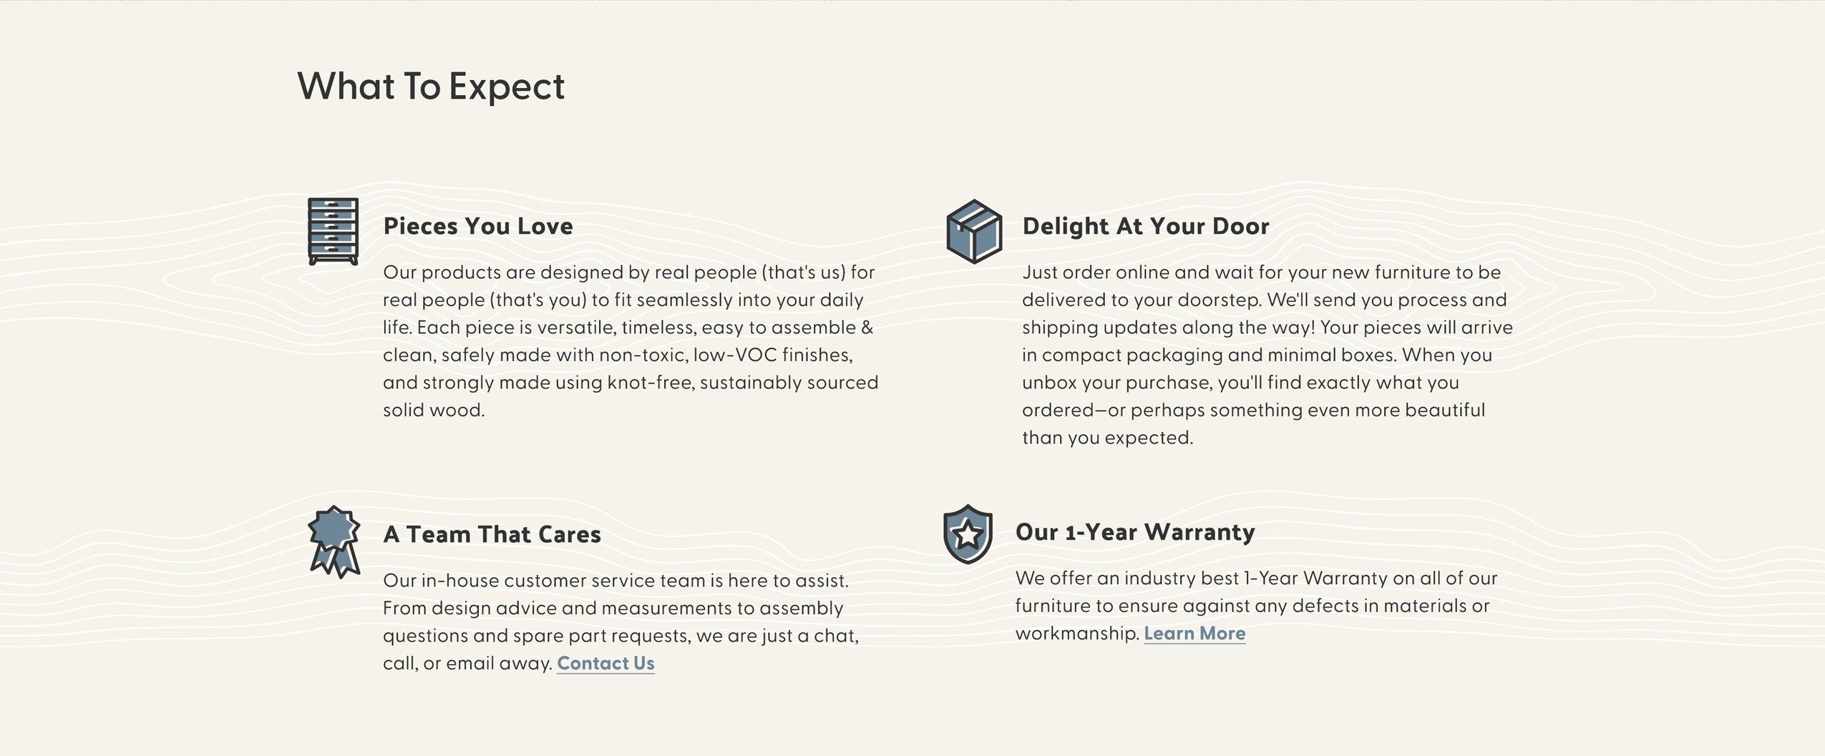Click the award ribbon icon

click(x=334, y=541)
